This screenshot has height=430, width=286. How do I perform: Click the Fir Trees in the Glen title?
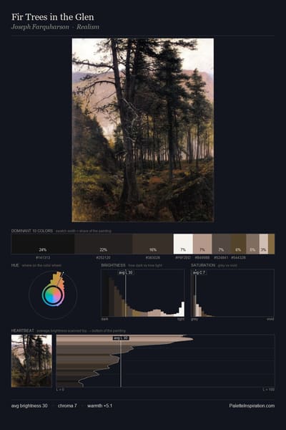[52, 17]
